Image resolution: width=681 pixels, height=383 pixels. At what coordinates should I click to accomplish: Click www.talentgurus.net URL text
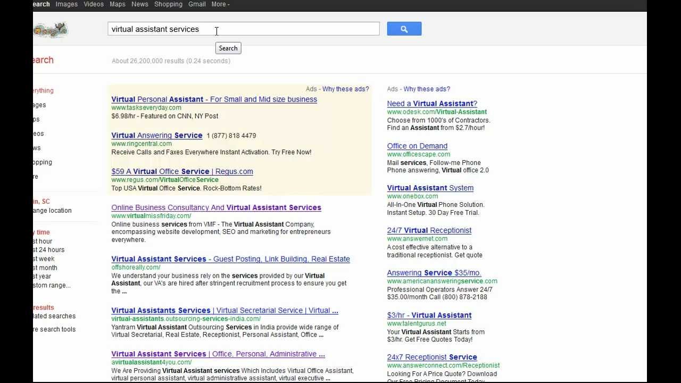(417, 323)
